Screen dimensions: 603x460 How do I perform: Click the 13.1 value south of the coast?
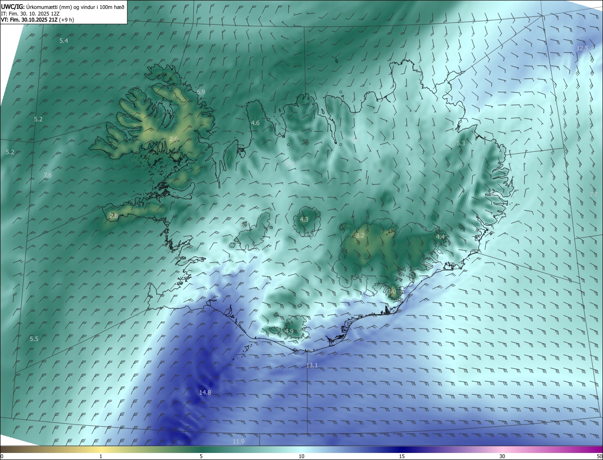[x=312, y=365]
